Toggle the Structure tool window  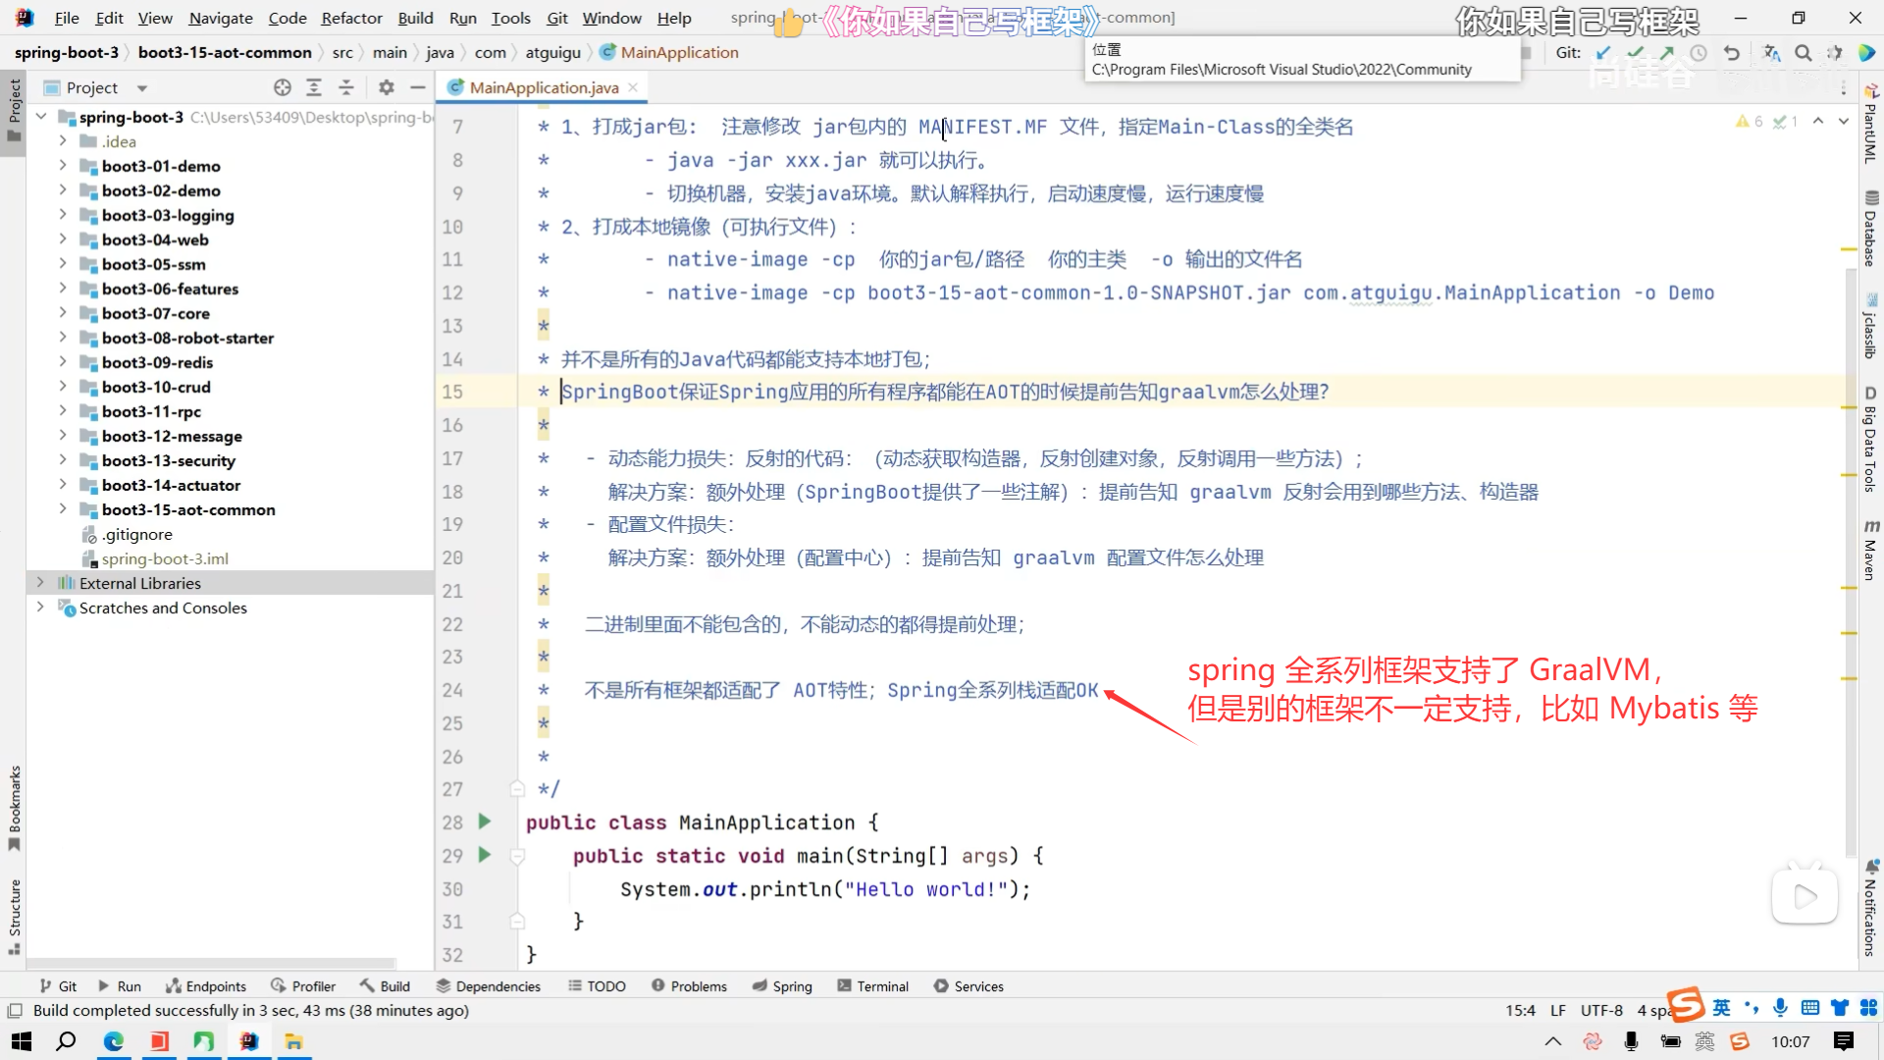tap(14, 915)
